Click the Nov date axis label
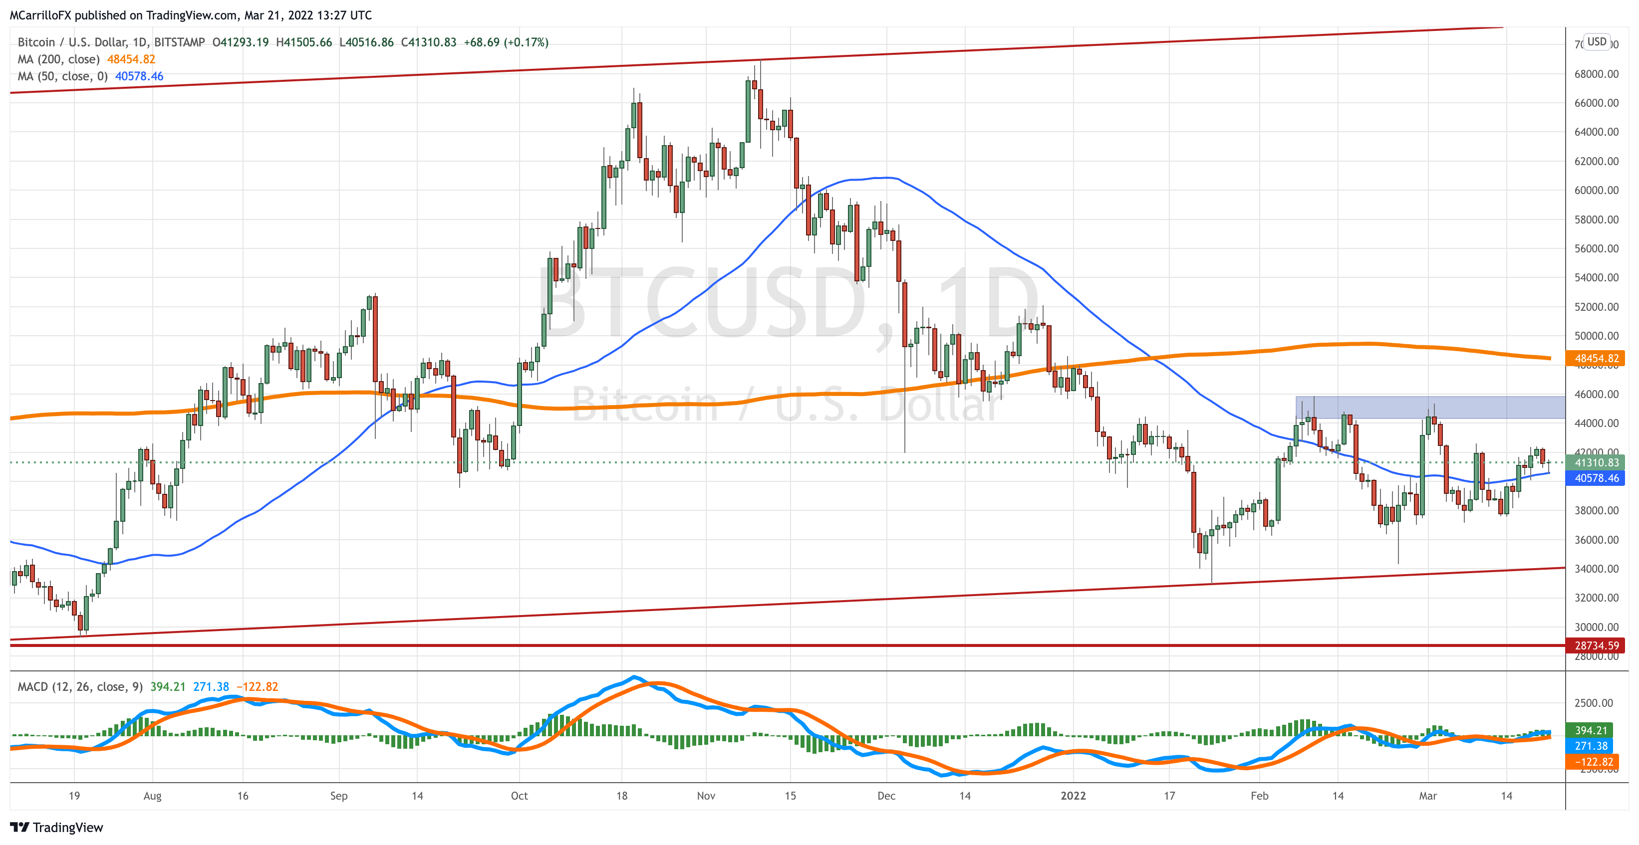Screen dimensions: 1639x845 point(706,796)
